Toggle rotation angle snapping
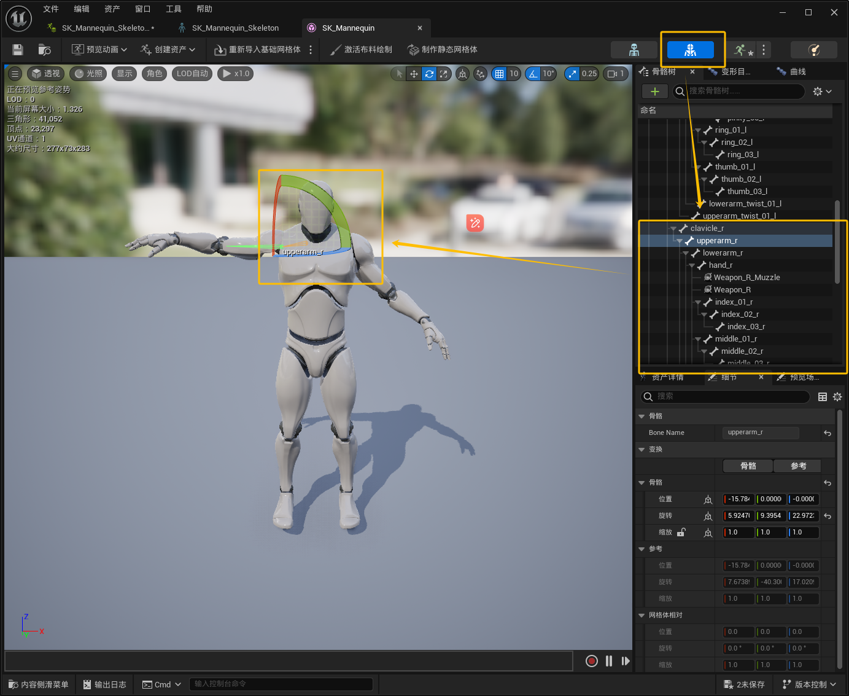 pos(533,74)
